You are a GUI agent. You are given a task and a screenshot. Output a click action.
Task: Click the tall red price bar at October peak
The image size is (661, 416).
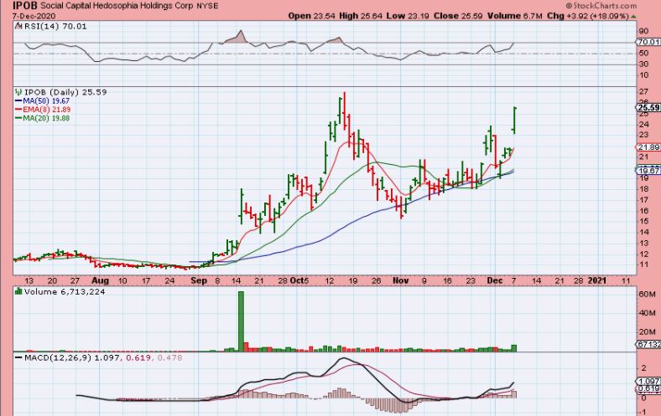pyautogui.click(x=344, y=110)
